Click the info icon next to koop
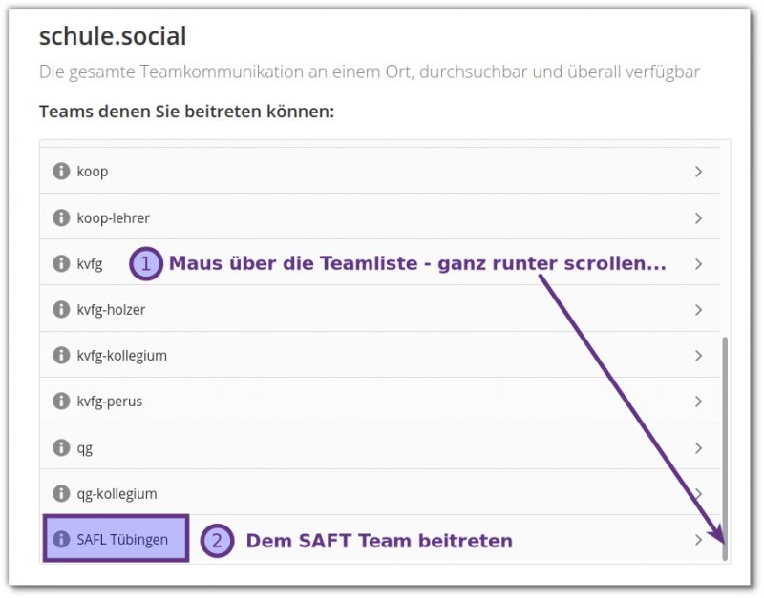The height and width of the screenshot is (598, 764). pyautogui.click(x=60, y=172)
